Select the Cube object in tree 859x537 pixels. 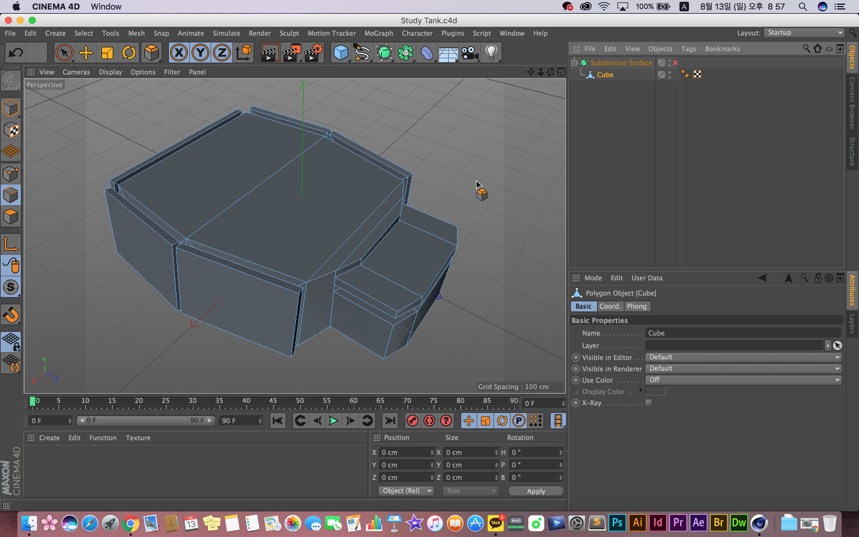pyautogui.click(x=605, y=75)
